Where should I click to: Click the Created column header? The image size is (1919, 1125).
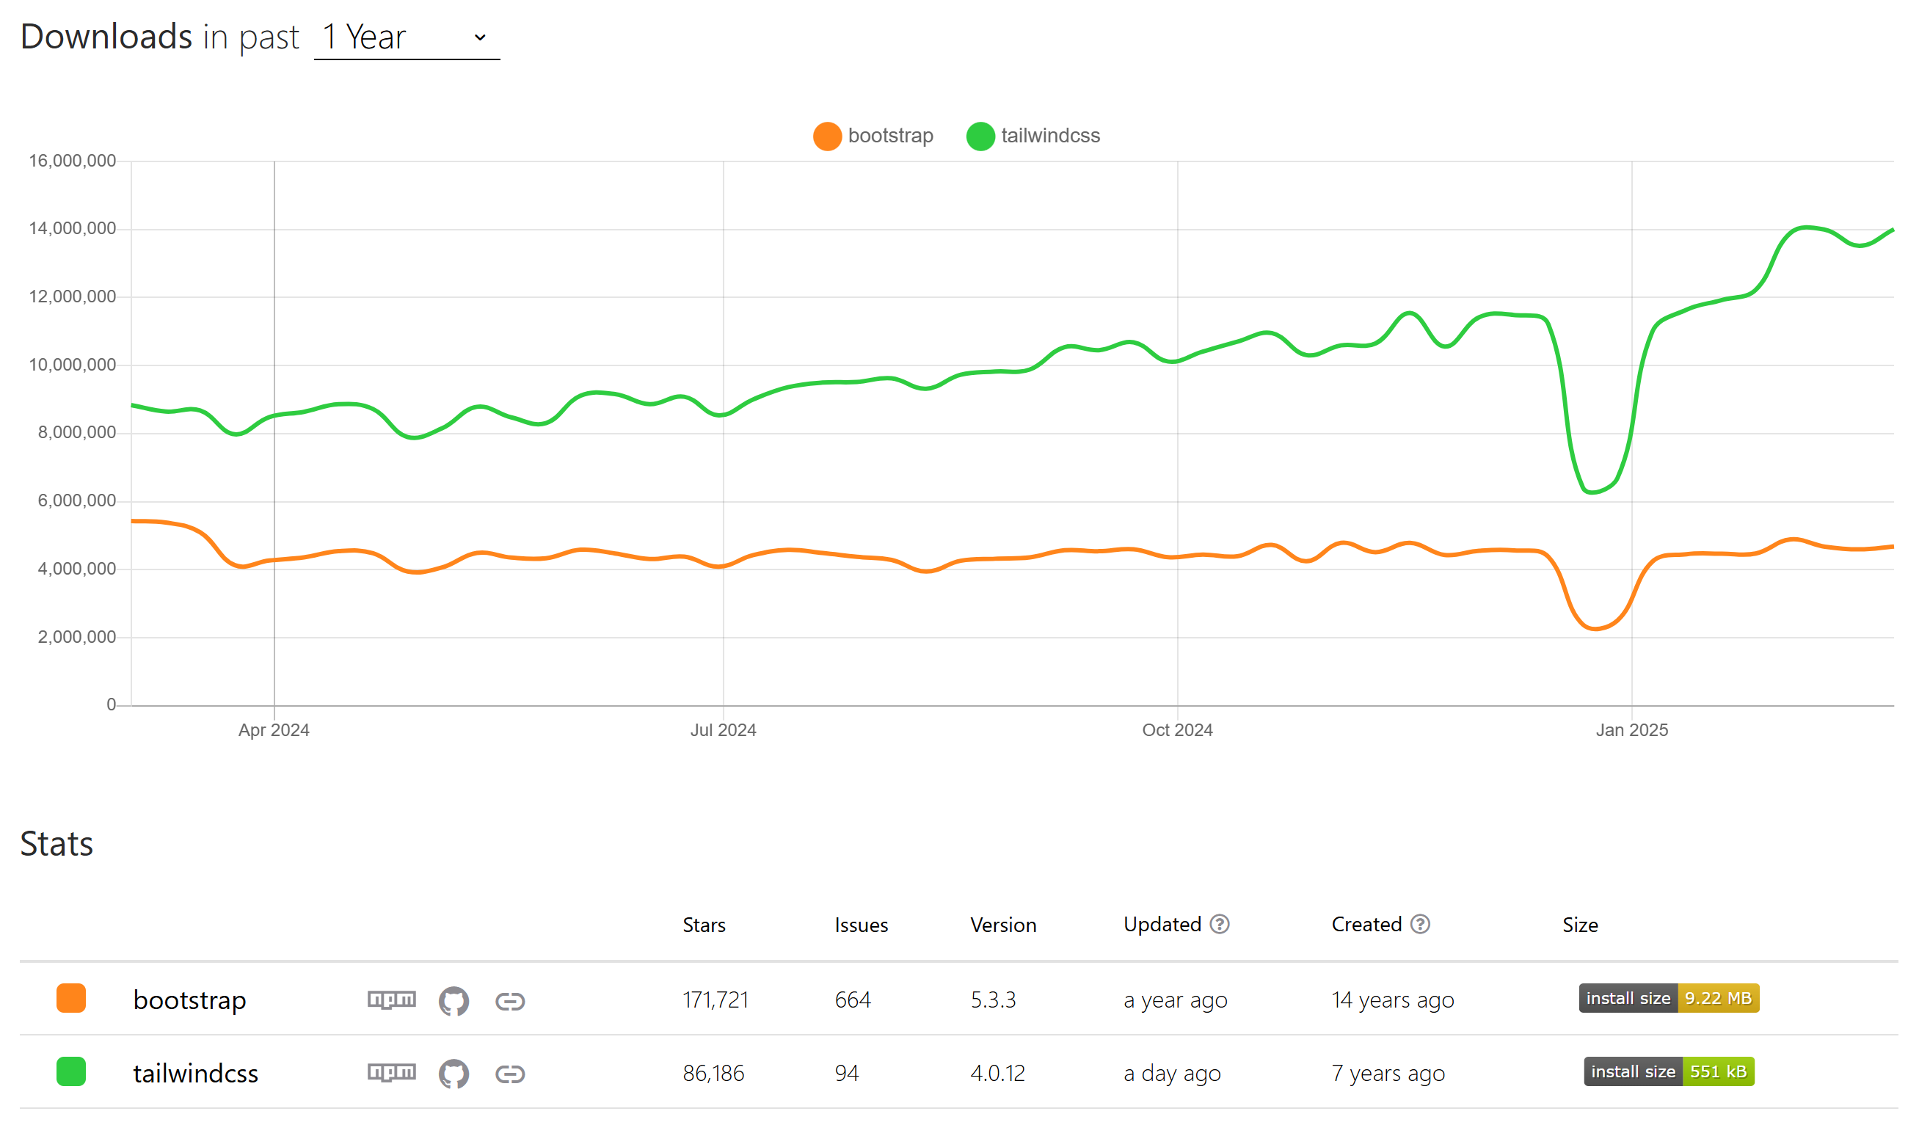click(1366, 925)
